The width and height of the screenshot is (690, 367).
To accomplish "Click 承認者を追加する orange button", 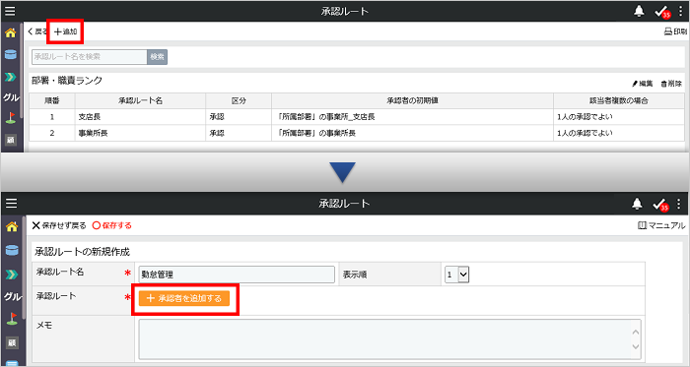I will click(x=184, y=298).
